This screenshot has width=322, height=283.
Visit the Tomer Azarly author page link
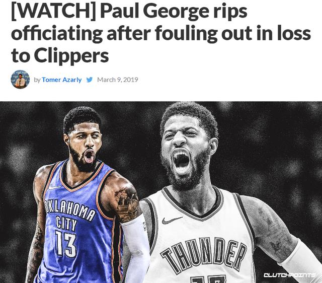[61, 80]
